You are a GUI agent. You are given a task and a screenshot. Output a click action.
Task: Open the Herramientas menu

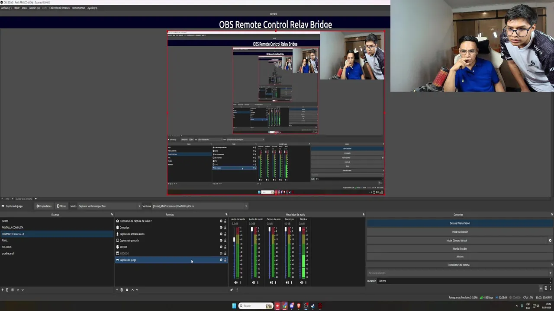pyautogui.click(x=78, y=8)
